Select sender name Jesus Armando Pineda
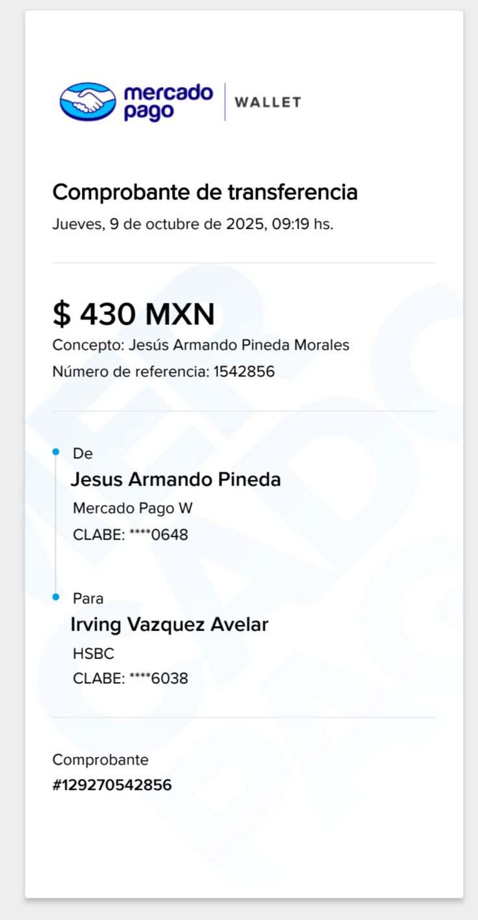The image size is (478, 920). [x=175, y=480]
